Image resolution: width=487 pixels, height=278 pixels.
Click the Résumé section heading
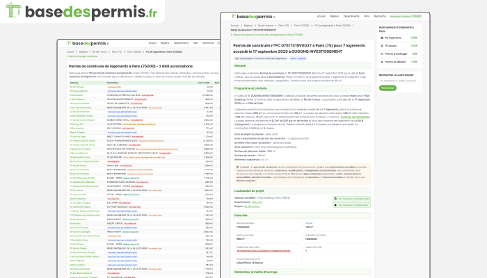point(240,66)
